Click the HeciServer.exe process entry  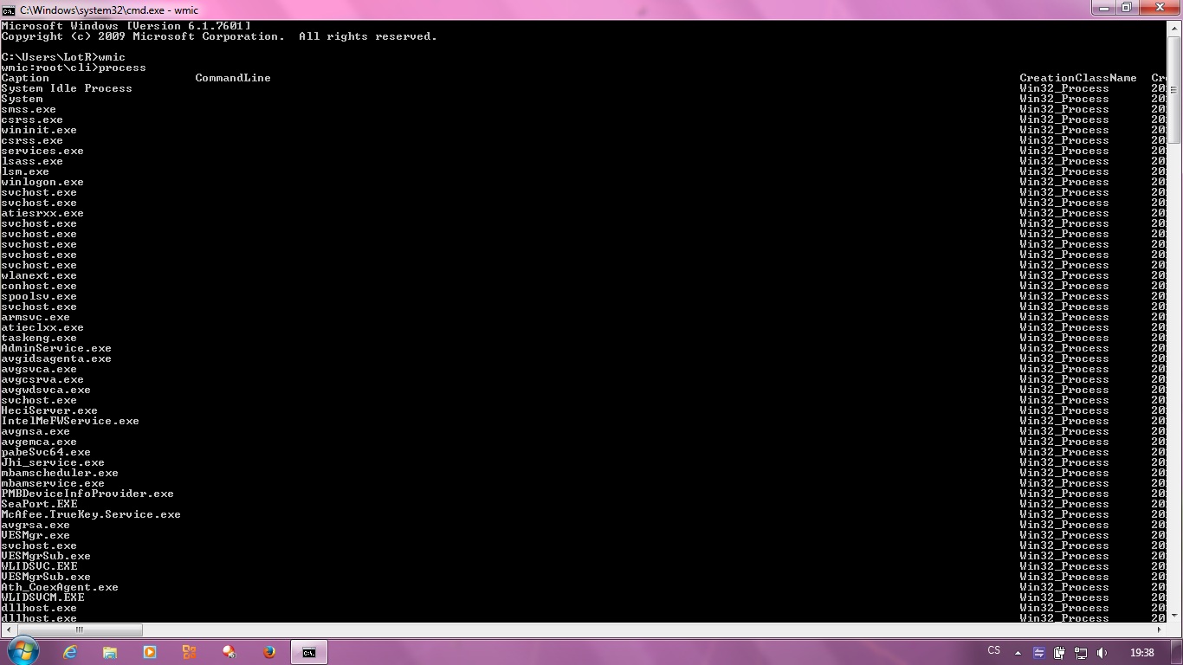coord(49,410)
